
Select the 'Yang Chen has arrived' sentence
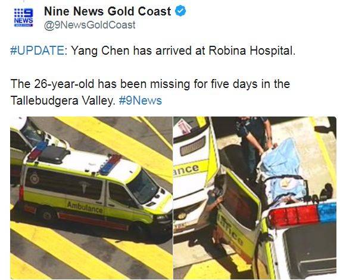tap(183, 51)
